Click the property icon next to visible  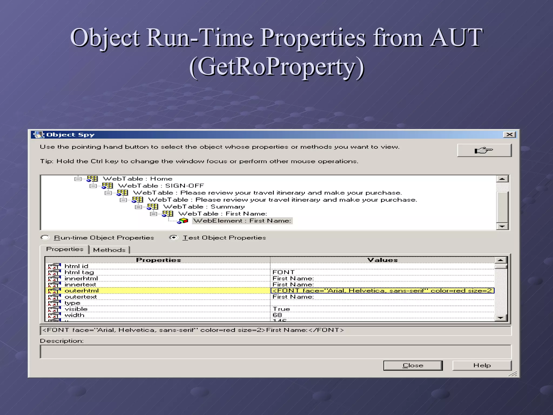(x=55, y=309)
